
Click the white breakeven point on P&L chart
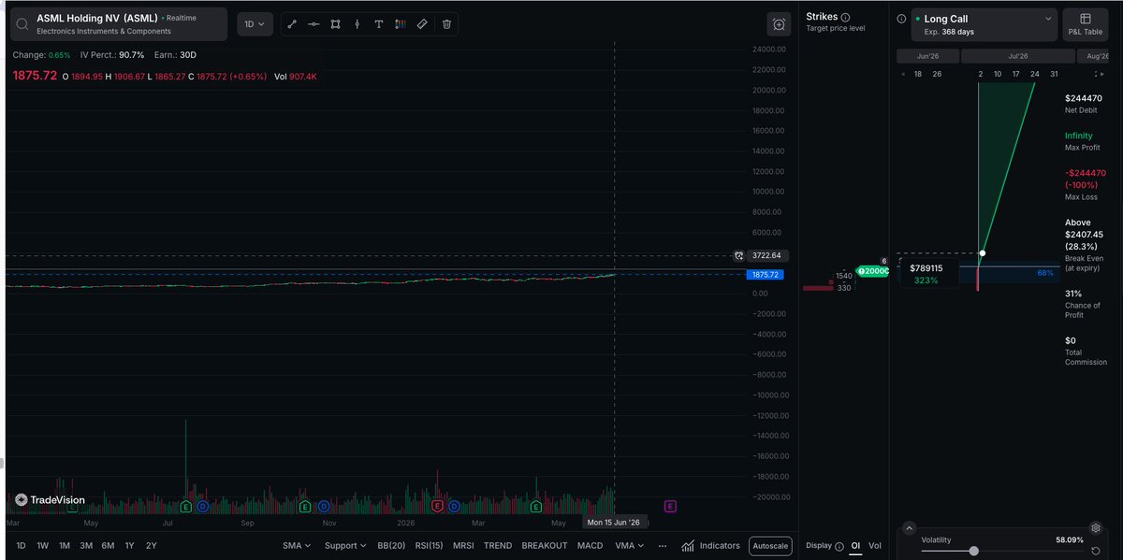[x=982, y=253]
